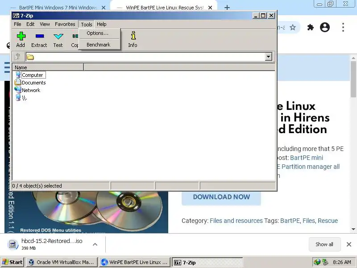Click the Hirens boot CD image
This screenshot has height=268, width=357.
[x=87, y=212]
